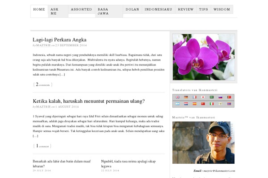
Task: View the 2 comments link
Action: tap(43, 85)
